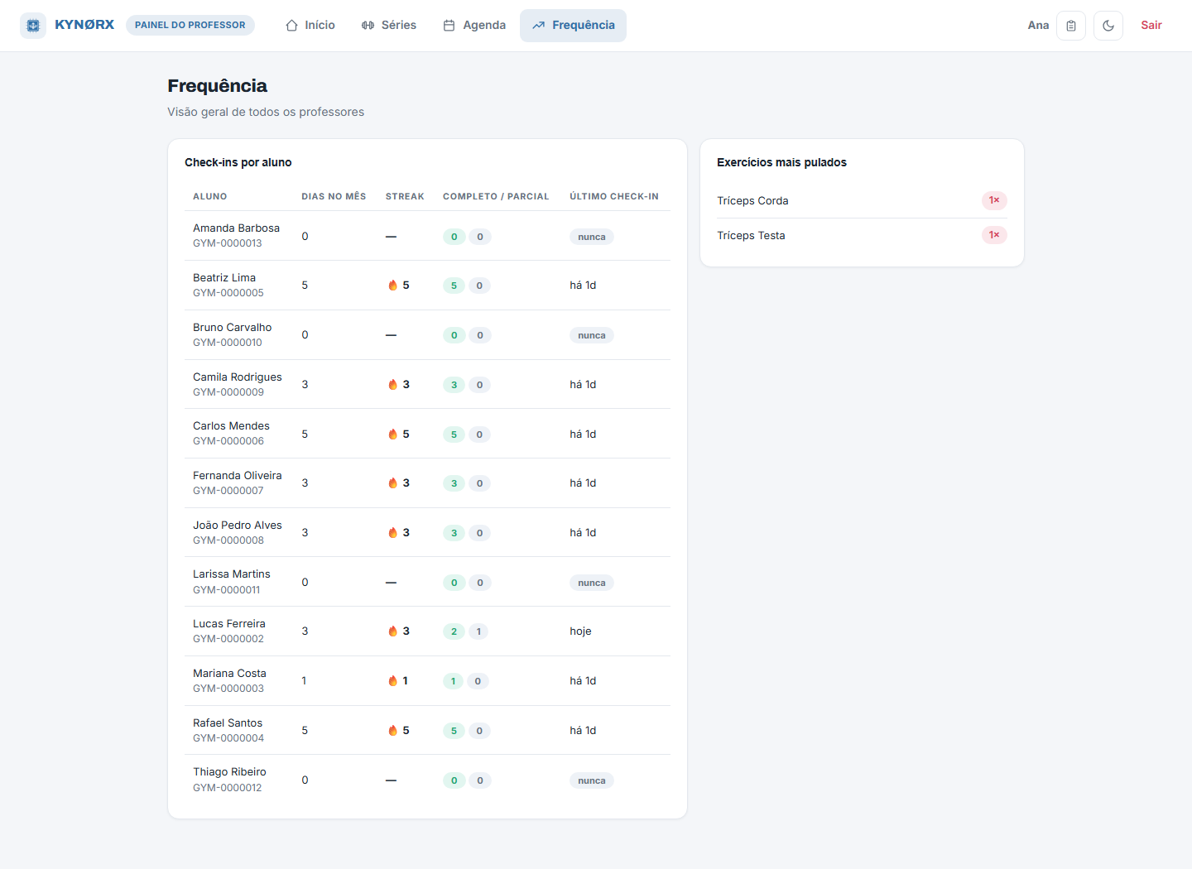Click the Último Check-in column header
This screenshot has height=869, width=1192.
pos(614,197)
